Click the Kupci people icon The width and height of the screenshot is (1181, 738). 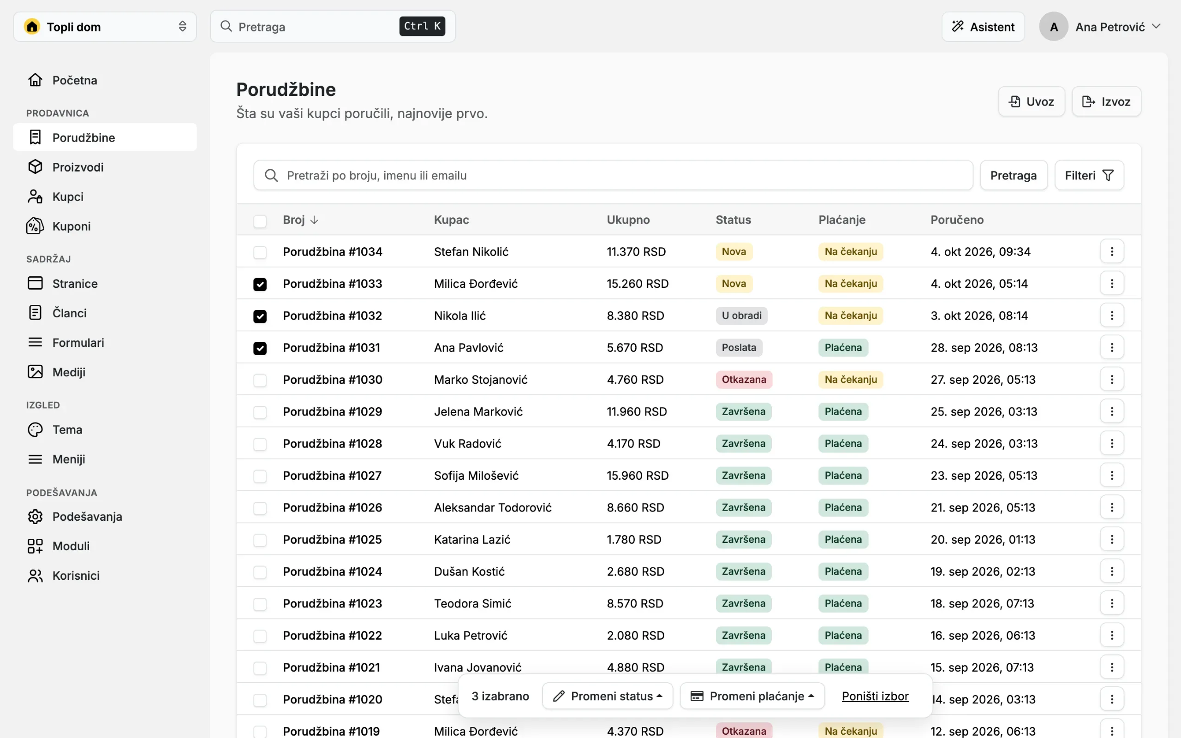(x=35, y=196)
